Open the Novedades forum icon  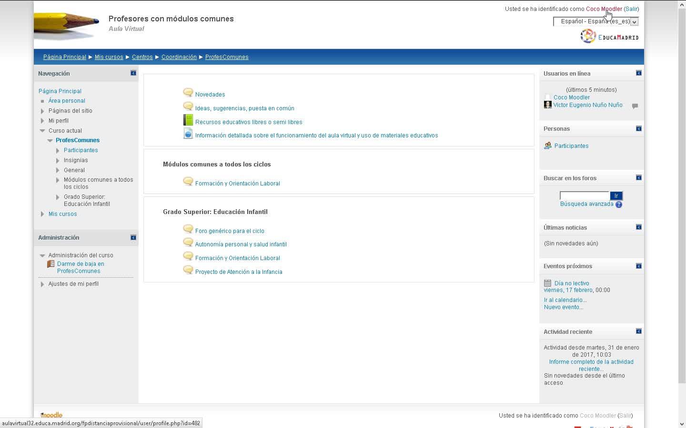coord(188,93)
